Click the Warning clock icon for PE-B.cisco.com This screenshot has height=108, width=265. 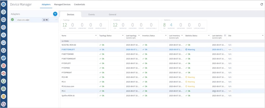pos(186,86)
